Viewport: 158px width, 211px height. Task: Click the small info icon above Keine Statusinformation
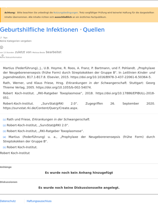point(2,55)
